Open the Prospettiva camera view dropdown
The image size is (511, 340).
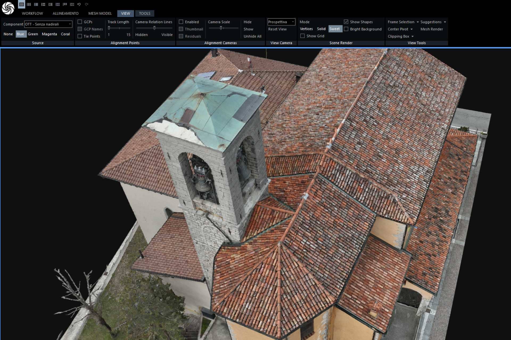(281, 22)
